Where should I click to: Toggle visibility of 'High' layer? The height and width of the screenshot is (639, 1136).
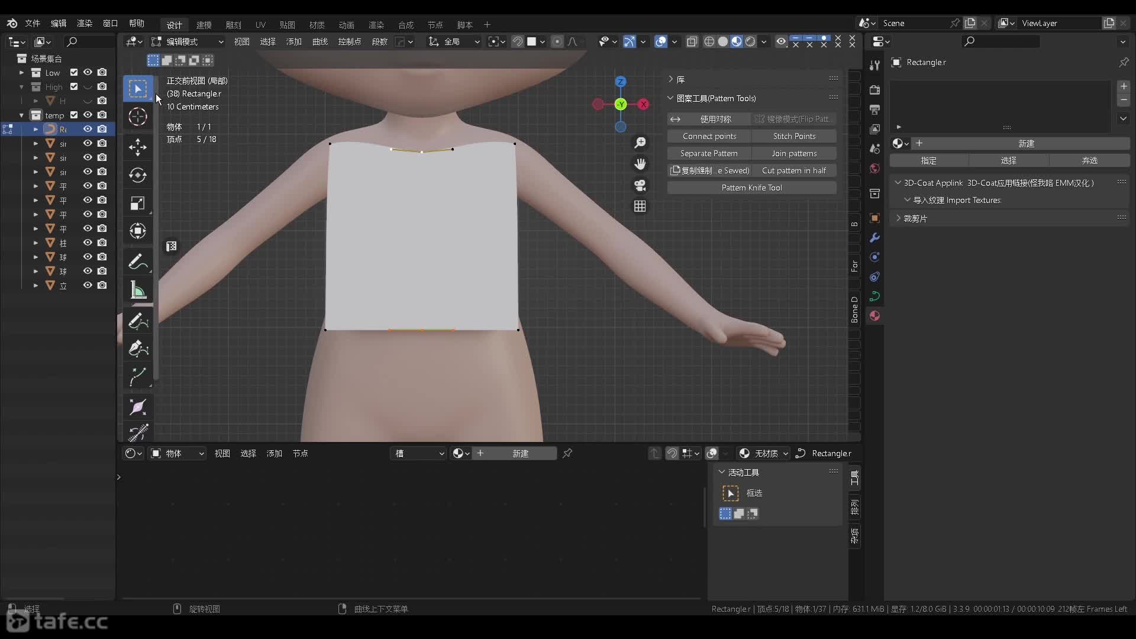[88, 86]
